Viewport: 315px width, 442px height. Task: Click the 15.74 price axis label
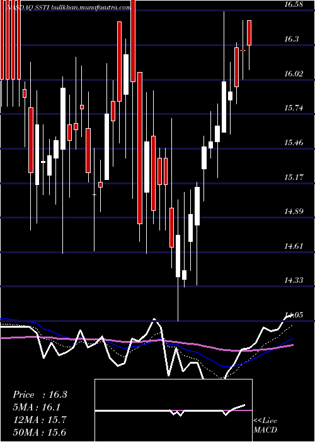tap(294, 108)
